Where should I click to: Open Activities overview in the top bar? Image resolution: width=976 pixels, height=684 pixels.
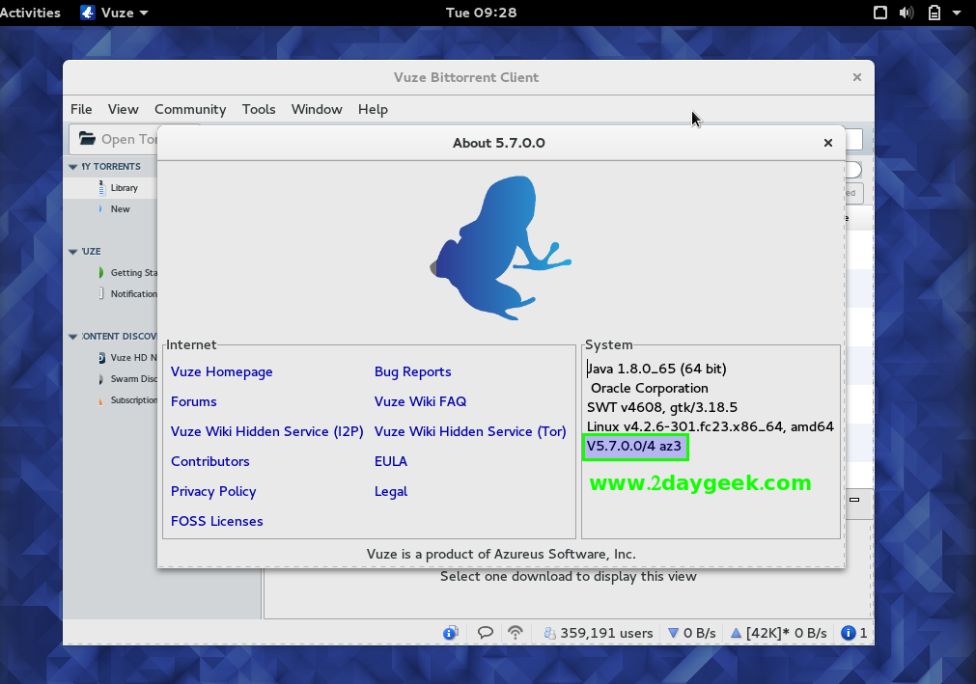30,13
